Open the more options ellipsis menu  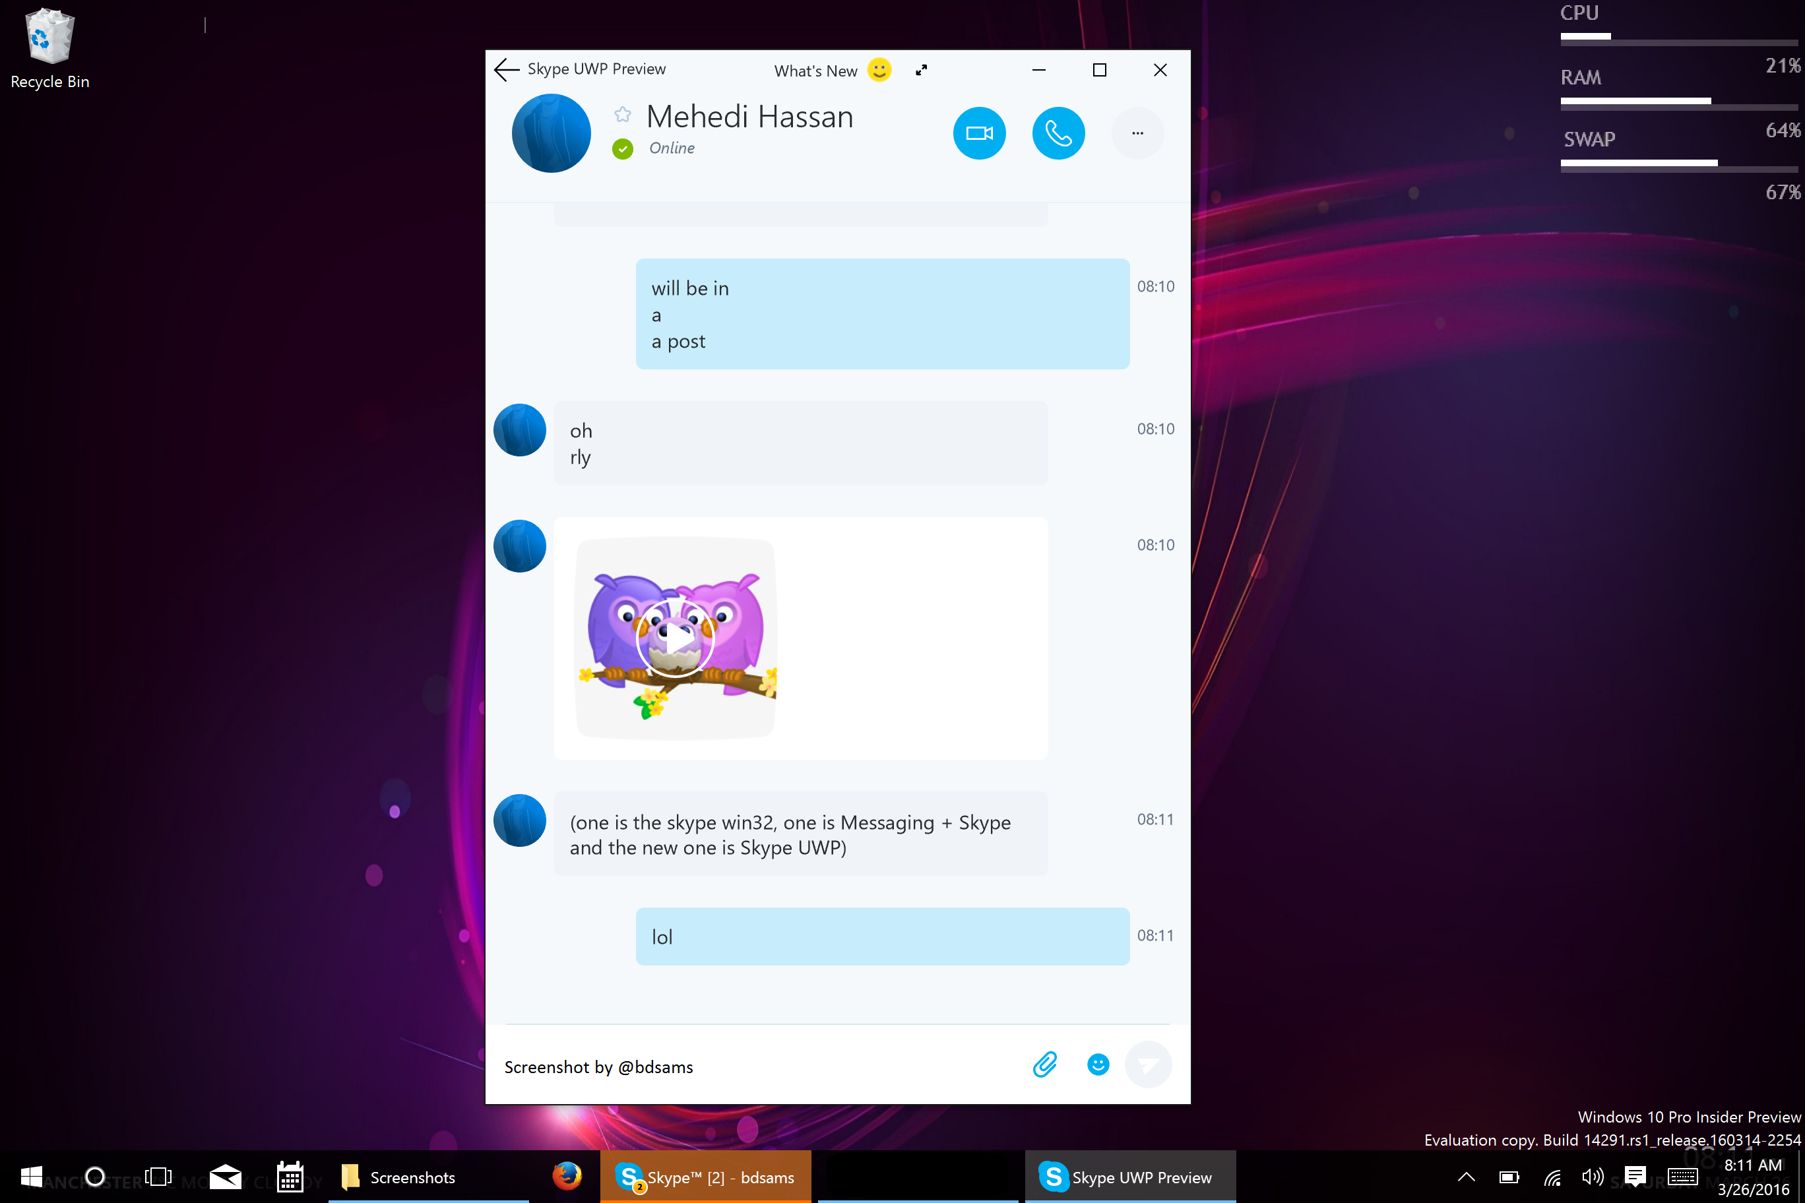[x=1137, y=133]
